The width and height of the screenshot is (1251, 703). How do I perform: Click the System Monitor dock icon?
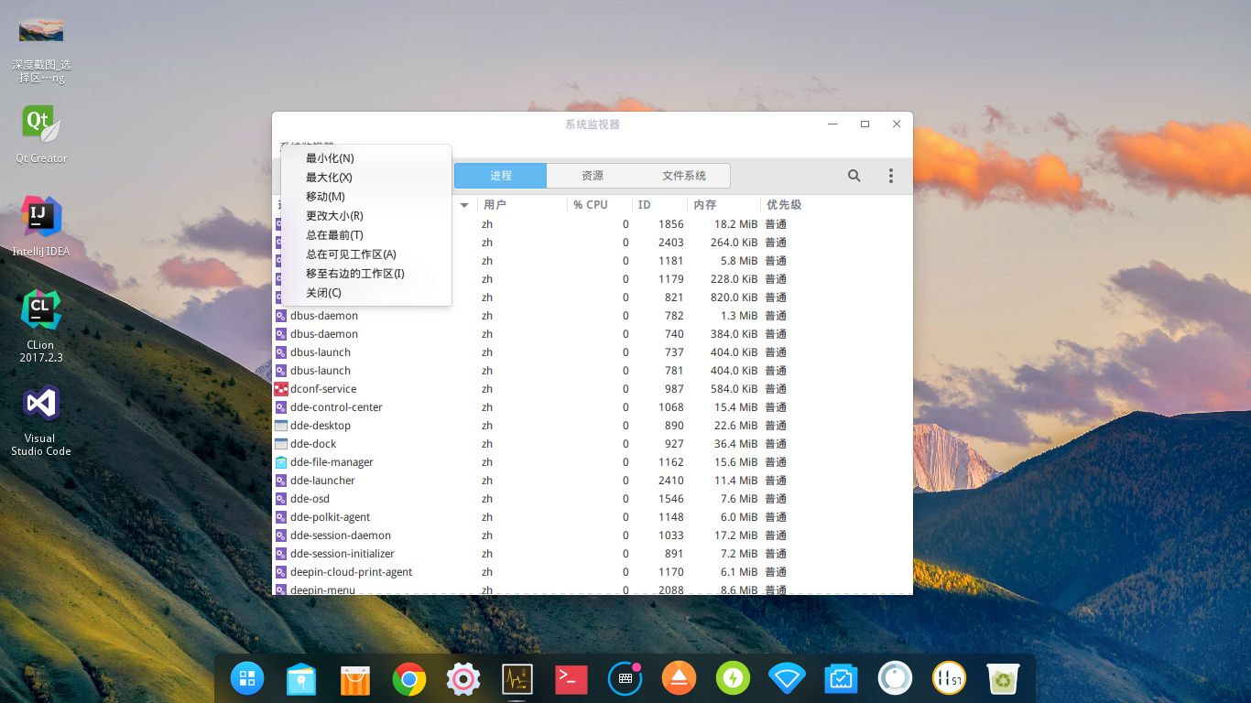(x=517, y=678)
